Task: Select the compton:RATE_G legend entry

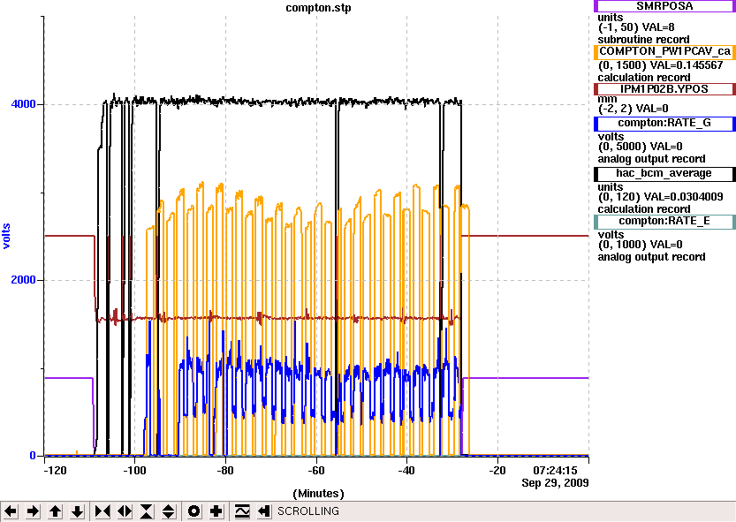Action: [x=664, y=123]
